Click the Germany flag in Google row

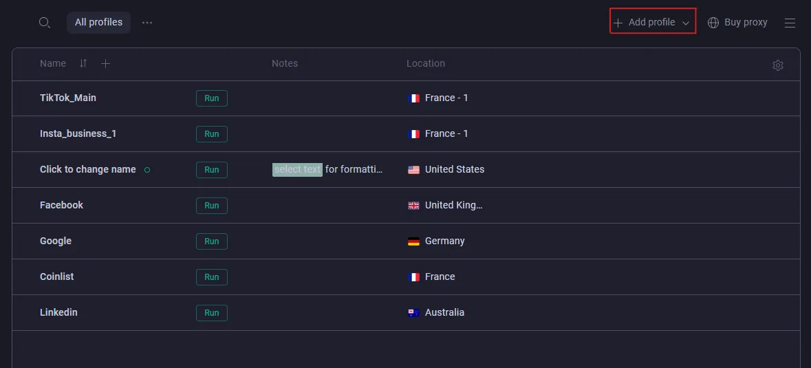tap(414, 241)
